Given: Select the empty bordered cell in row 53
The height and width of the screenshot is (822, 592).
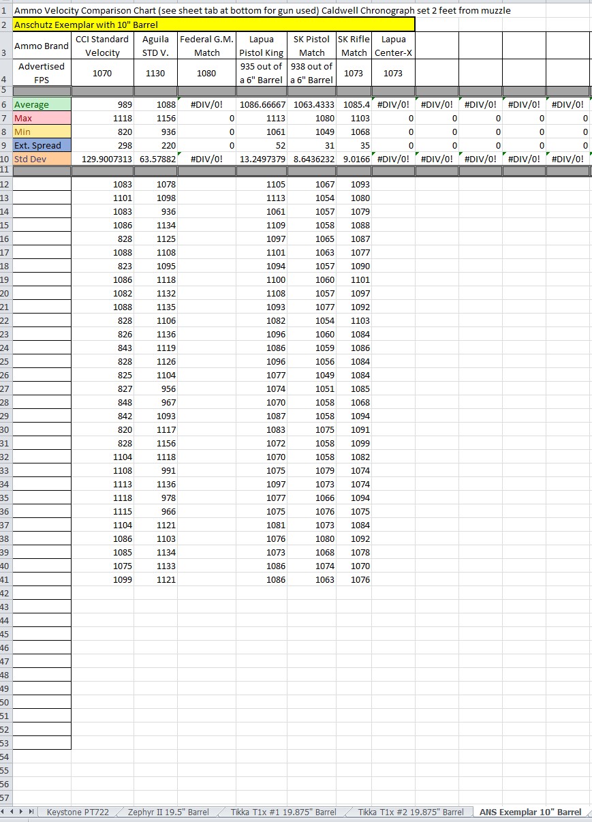Looking at the screenshot, I should (x=42, y=743).
